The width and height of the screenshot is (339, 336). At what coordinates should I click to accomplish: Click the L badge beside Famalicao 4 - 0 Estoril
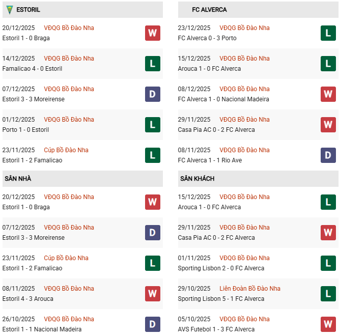153,64
